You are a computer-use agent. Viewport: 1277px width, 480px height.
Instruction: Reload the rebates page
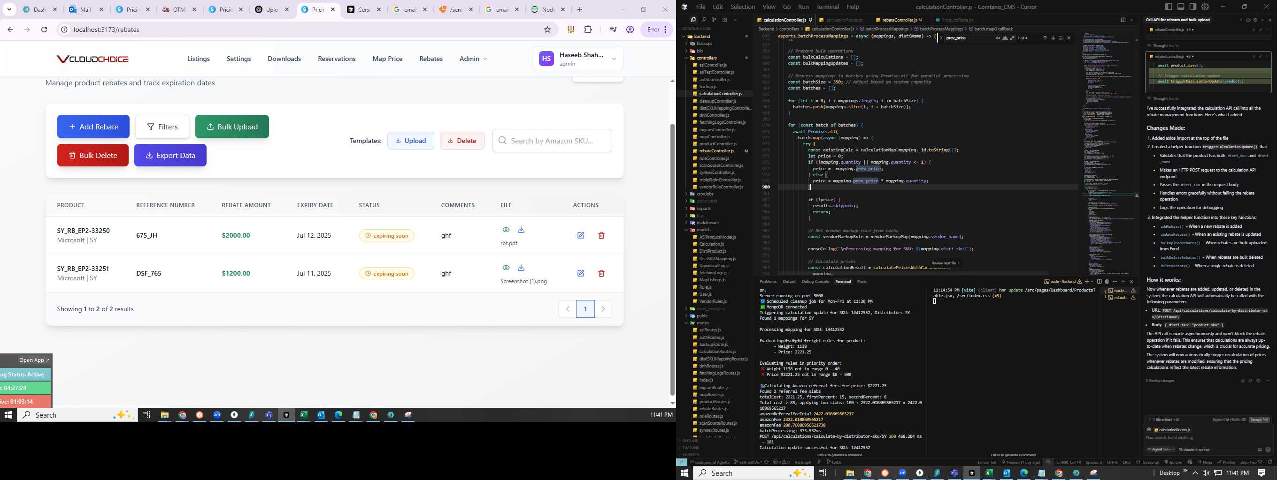click(x=44, y=30)
